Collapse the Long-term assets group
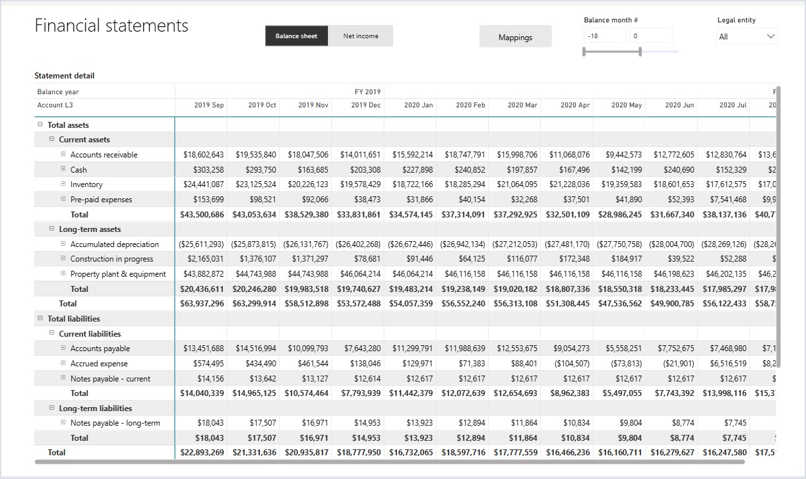 click(x=51, y=229)
